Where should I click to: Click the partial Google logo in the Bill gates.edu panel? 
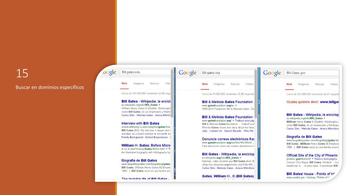coord(109,72)
